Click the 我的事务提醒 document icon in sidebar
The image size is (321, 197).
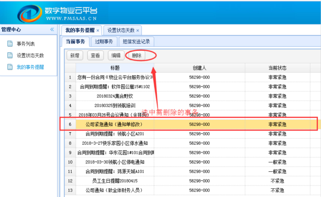pos(10,67)
